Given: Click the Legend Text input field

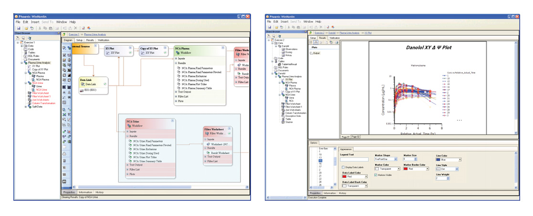Looking at the screenshot, I should pos(355,159).
